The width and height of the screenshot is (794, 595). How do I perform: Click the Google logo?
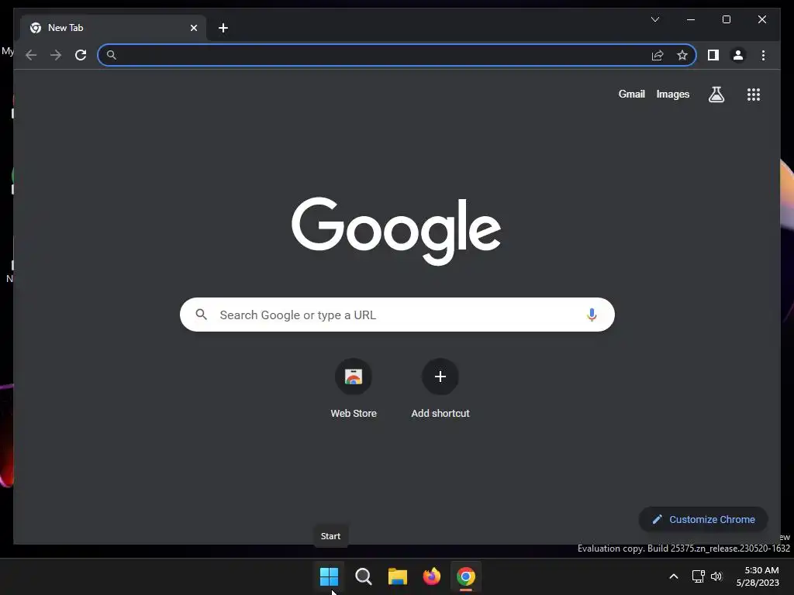tap(396, 231)
